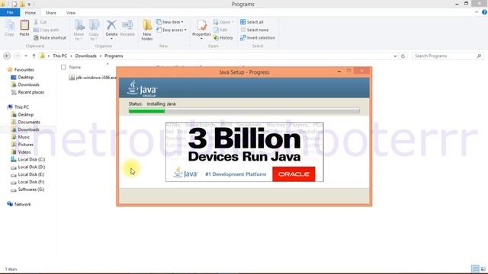Expand the arrow after Downloads in the address bar
Image resolution: width=488 pixels, height=274 pixels.
(101, 56)
